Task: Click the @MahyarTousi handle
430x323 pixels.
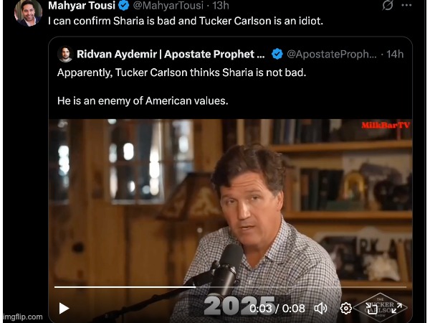Action: [168, 6]
